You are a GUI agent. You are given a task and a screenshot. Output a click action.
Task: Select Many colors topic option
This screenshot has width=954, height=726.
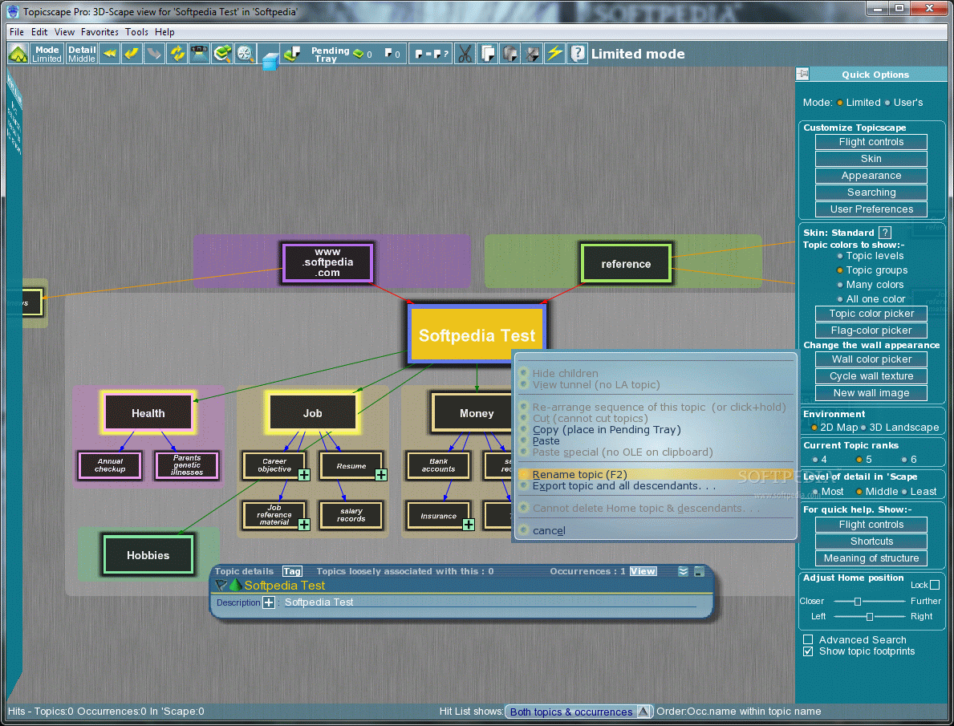pos(839,285)
